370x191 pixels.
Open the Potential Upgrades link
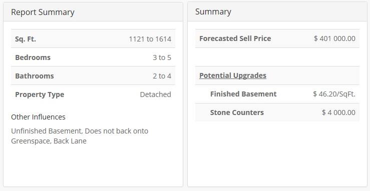coord(233,75)
